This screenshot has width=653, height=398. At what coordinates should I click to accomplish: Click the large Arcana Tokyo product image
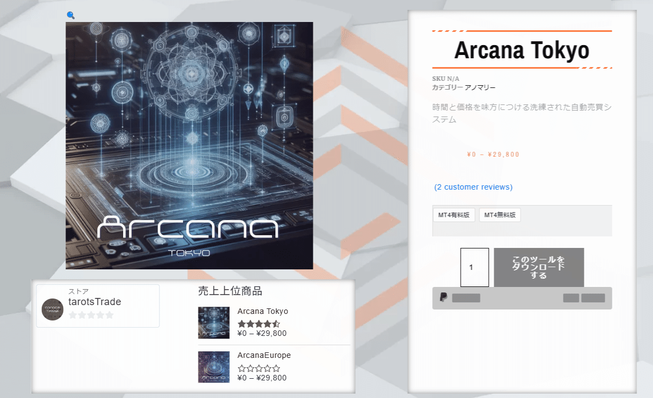pyautogui.click(x=190, y=146)
